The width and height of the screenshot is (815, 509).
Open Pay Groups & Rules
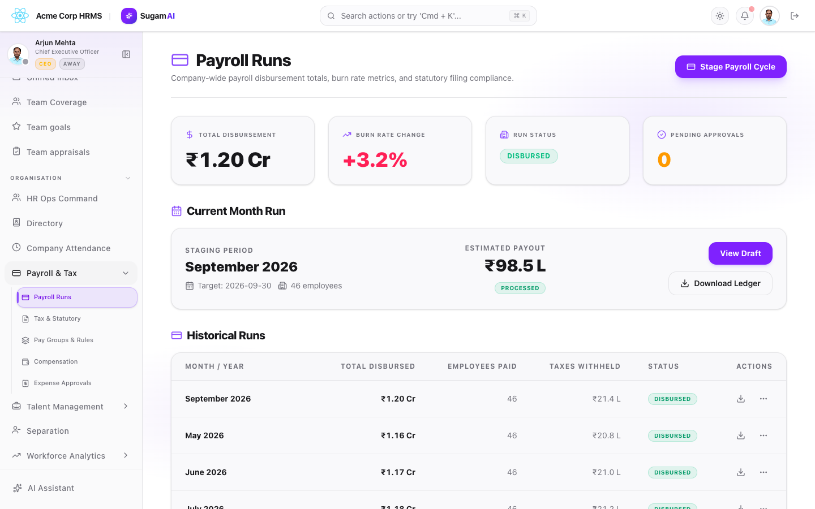pyautogui.click(x=77, y=340)
